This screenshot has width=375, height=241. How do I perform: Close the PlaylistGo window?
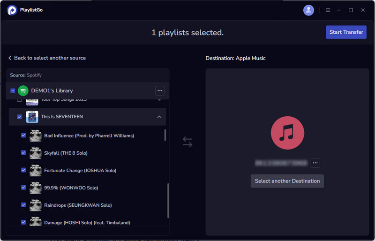(x=363, y=10)
